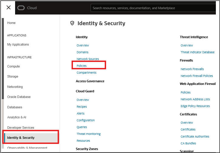Select Networking in the navigation menu
Image resolution: width=220 pixels, height=153 pixels.
(15, 87)
